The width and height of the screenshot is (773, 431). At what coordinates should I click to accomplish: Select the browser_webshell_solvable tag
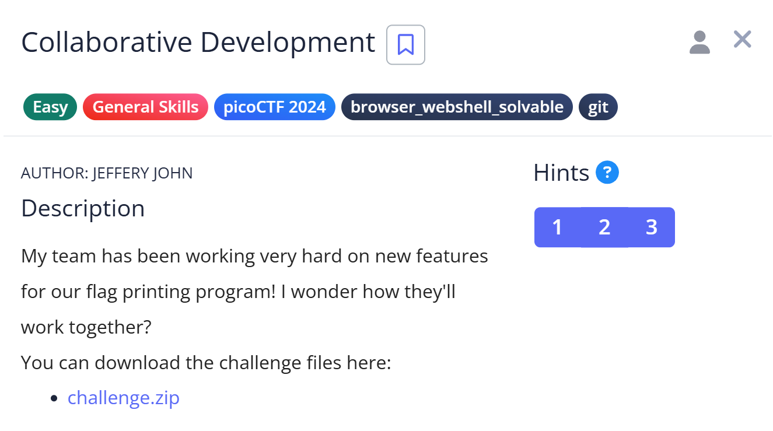pos(457,107)
